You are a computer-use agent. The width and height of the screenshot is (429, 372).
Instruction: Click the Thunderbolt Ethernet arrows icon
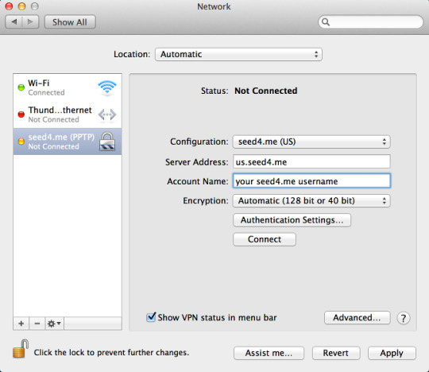coord(107,114)
